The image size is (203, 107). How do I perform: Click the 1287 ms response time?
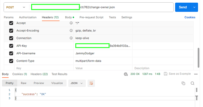[147, 74]
